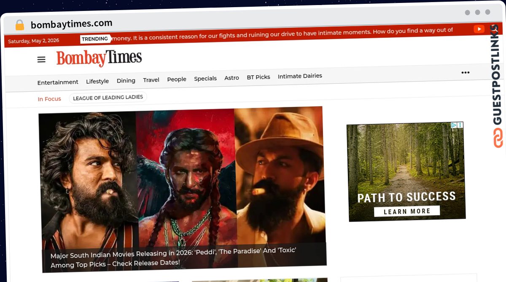Click the bombaytimes.com address text
The width and height of the screenshot is (506, 282).
coord(72,24)
